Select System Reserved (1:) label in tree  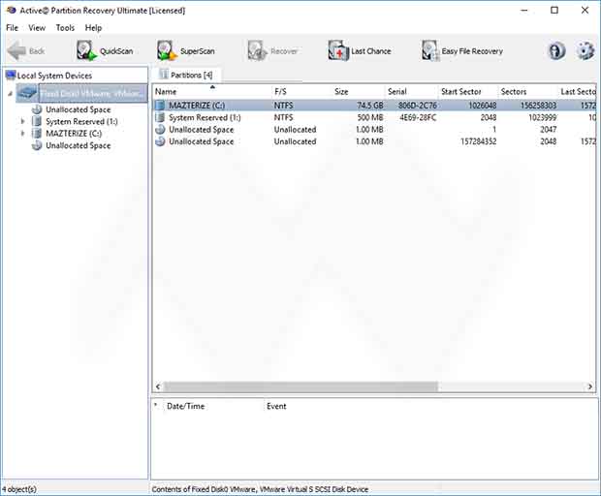(x=81, y=121)
